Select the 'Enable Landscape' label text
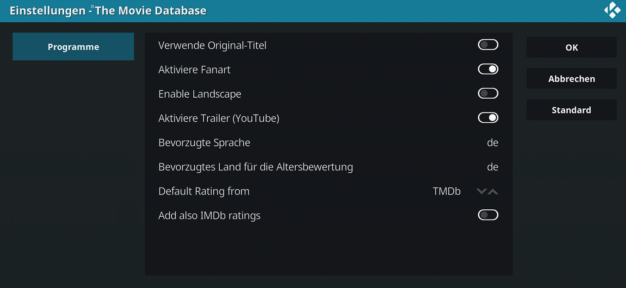This screenshot has width=626, height=288. pos(200,94)
